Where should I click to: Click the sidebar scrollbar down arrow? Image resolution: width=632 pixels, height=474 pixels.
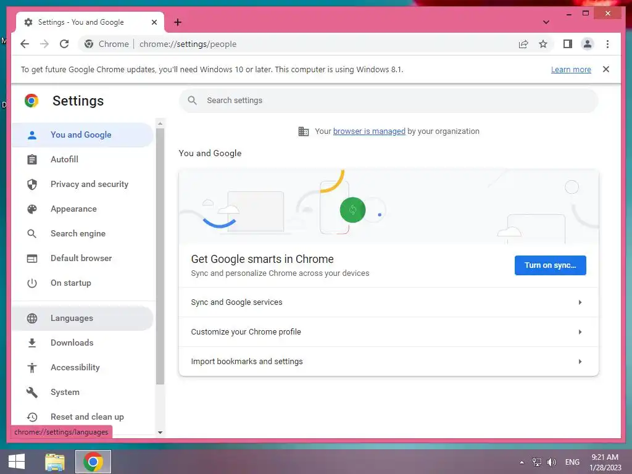coord(160,433)
